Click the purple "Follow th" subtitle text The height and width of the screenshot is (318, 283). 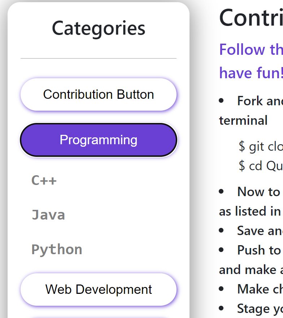click(251, 49)
